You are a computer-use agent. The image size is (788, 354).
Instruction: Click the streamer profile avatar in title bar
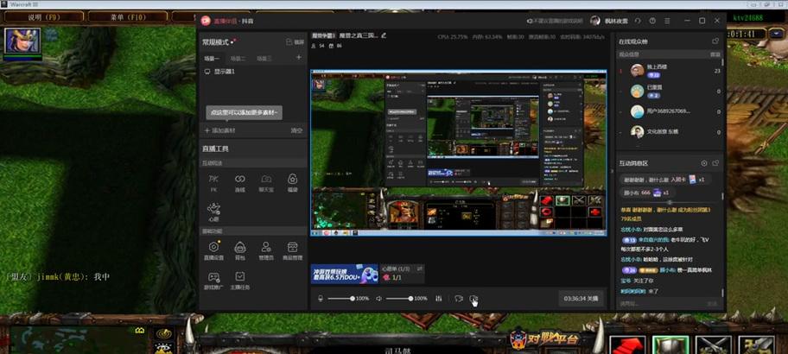coord(595,21)
